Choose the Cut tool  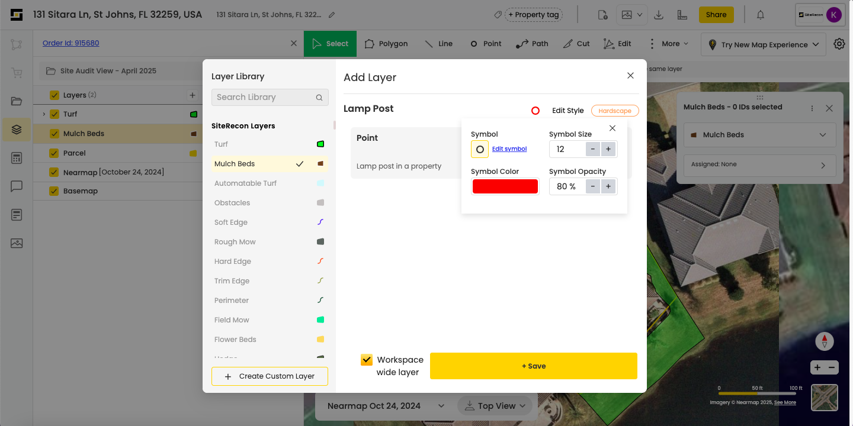[576, 44]
